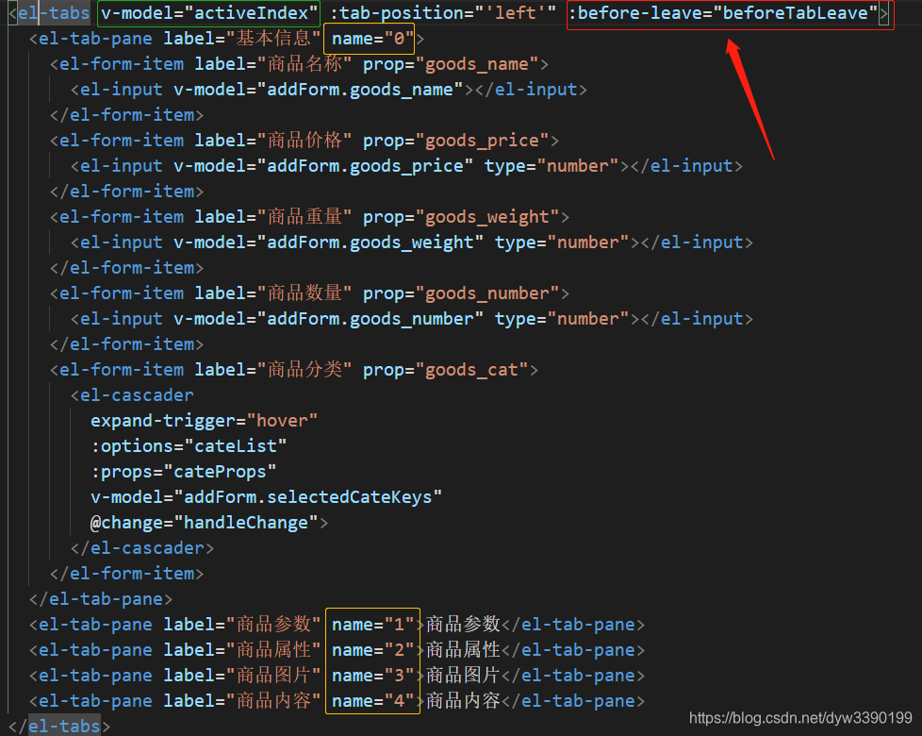Click label="商品属性" attribute
Screen dimensions: 922x736
pyautogui.click(x=241, y=650)
